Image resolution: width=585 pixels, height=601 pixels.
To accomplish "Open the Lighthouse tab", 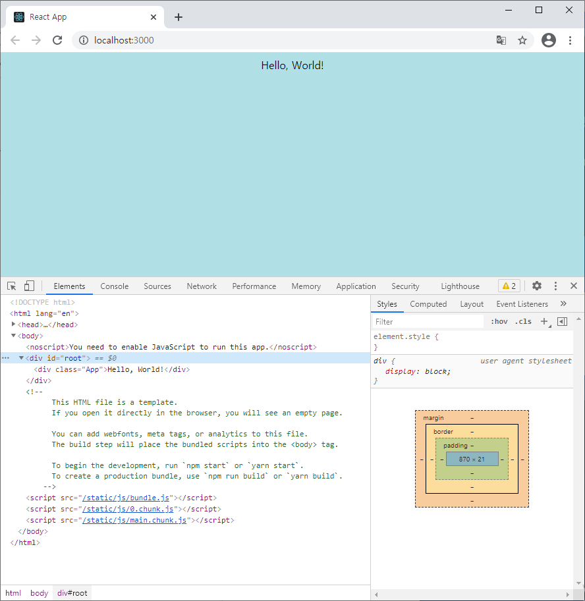I will [460, 286].
